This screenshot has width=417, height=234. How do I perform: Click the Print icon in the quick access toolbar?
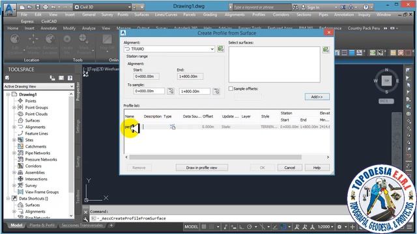(x=46, y=7)
